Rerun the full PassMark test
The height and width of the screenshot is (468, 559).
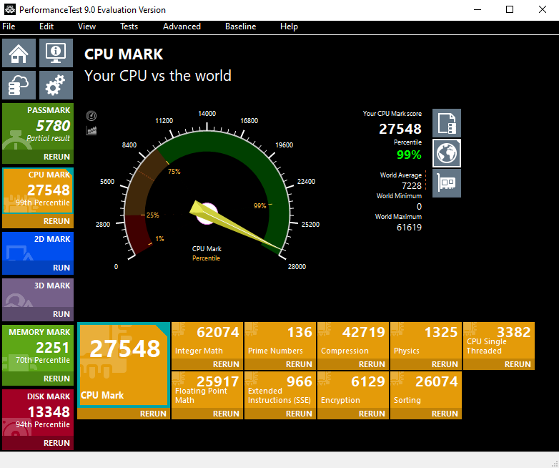click(x=38, y=157)
